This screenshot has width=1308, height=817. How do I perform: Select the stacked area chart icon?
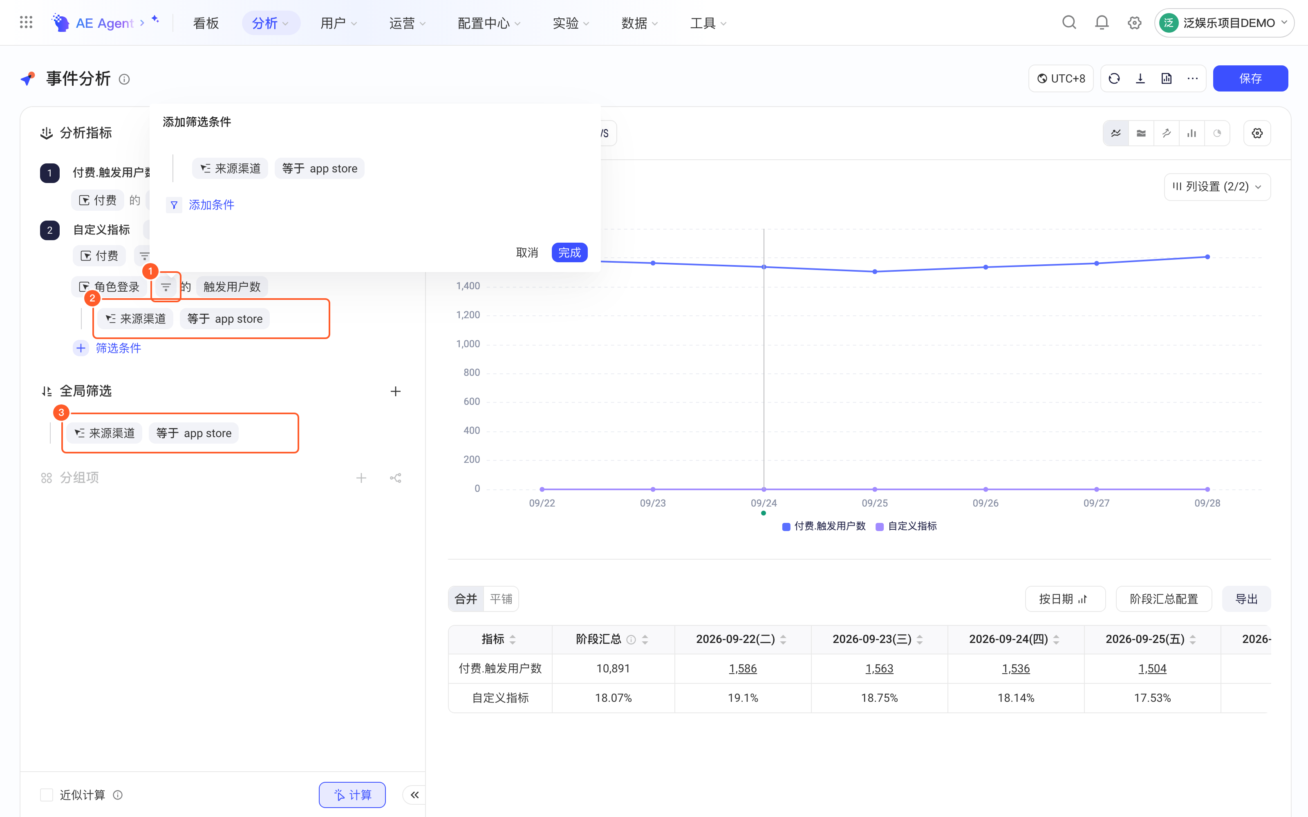tap(1141, 134)
